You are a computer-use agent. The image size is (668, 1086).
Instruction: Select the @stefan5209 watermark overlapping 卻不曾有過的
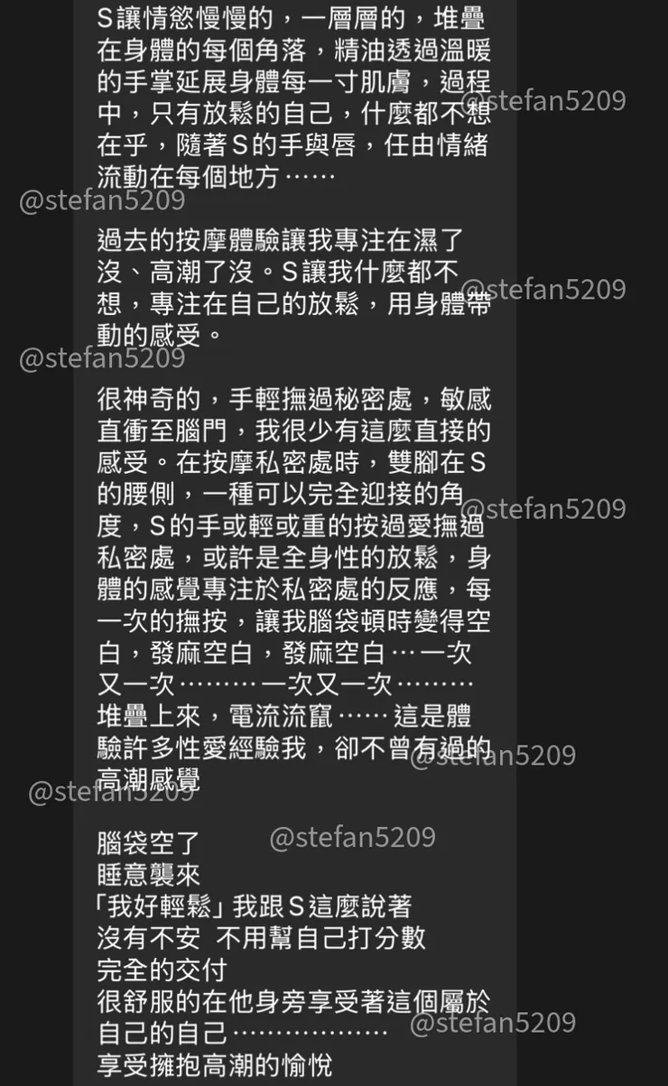pyautogui.click(x=493, y=754)
